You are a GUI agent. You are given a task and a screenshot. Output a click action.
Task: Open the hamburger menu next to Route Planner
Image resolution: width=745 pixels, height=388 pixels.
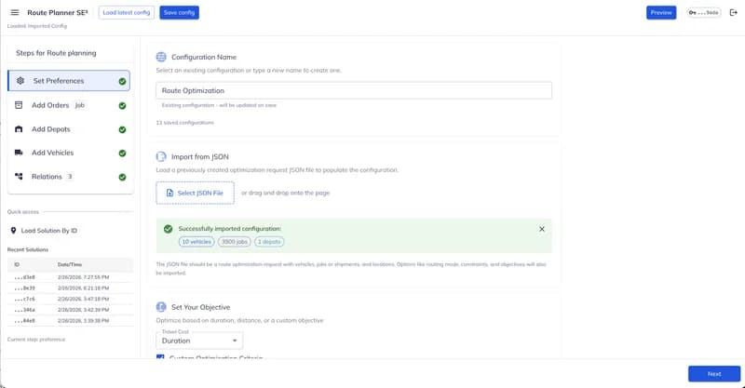tap(14, 12)
